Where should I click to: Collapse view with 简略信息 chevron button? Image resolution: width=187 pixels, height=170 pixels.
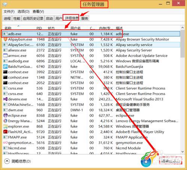(x=7, y=161)
